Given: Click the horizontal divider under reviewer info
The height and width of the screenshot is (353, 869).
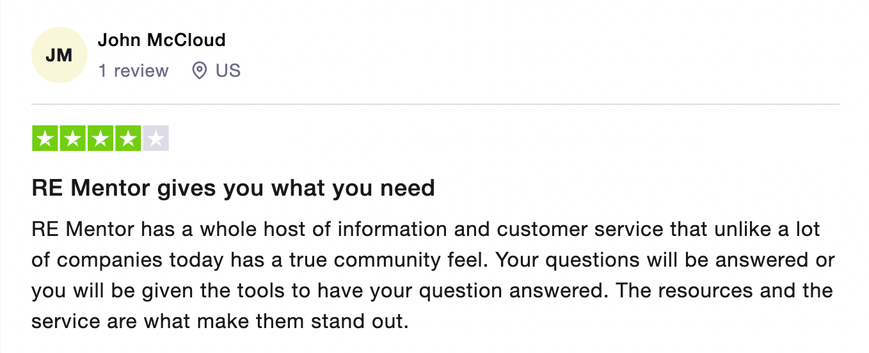Looking at the screenshot, I should click(x=435, y=104).
